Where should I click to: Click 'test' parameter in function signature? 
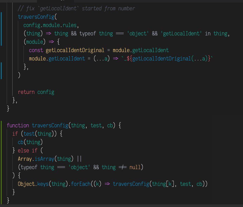96,125
